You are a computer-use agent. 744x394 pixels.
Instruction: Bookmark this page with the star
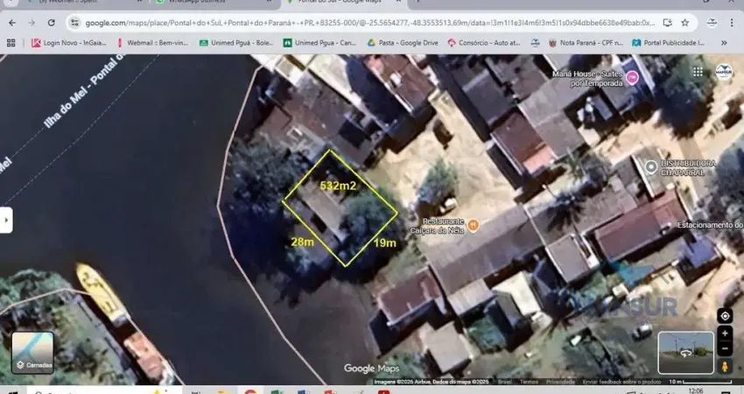[684, 23]
